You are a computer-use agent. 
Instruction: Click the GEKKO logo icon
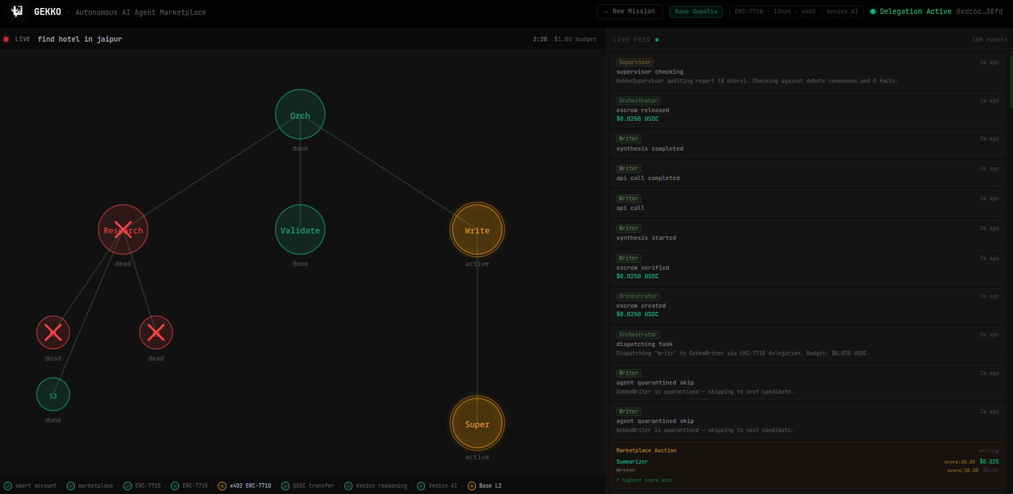tap(17, 11)
